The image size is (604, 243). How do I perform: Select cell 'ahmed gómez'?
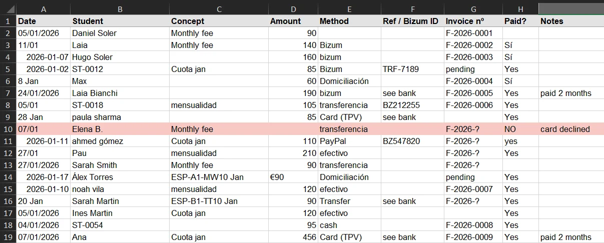pos(120,141)
